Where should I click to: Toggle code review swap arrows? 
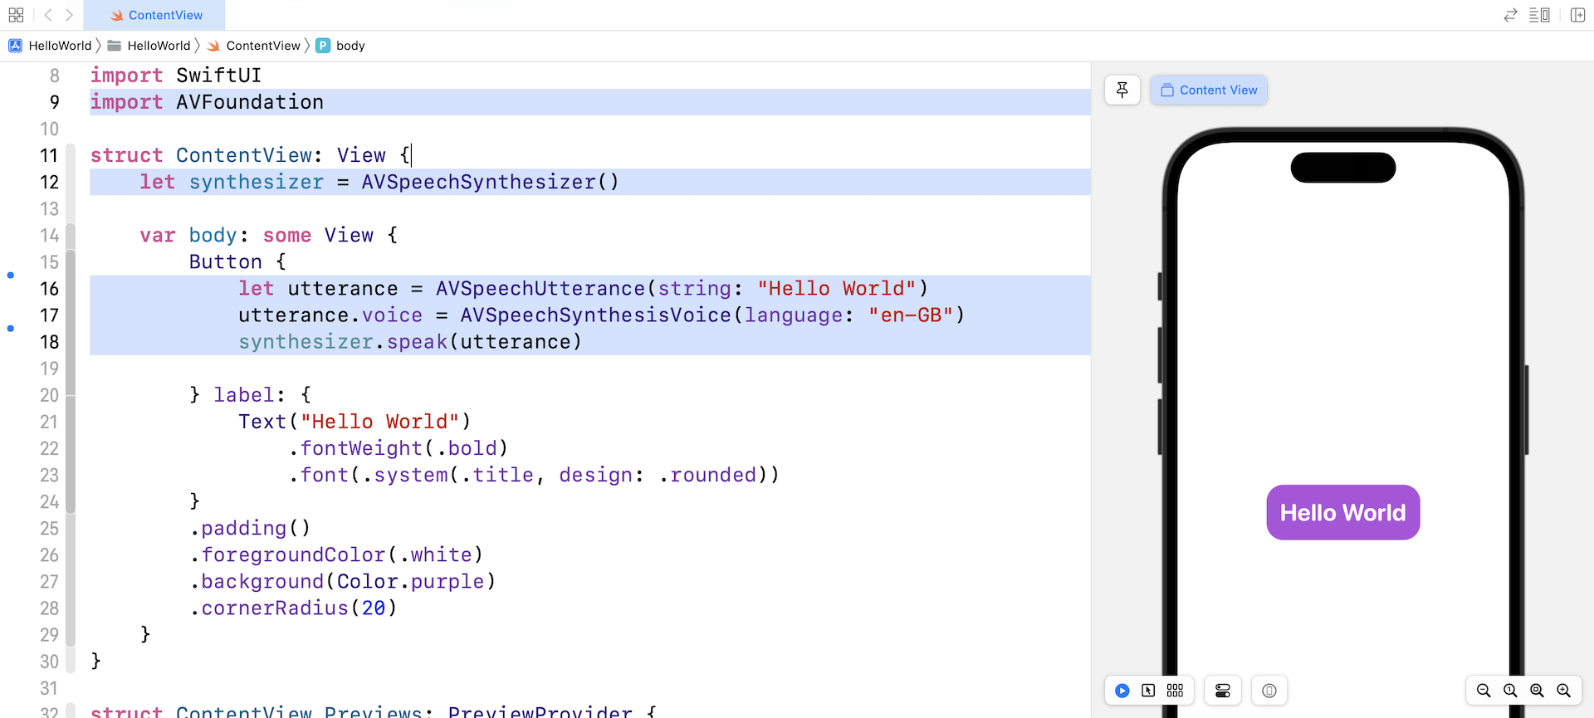point(1510,15)
